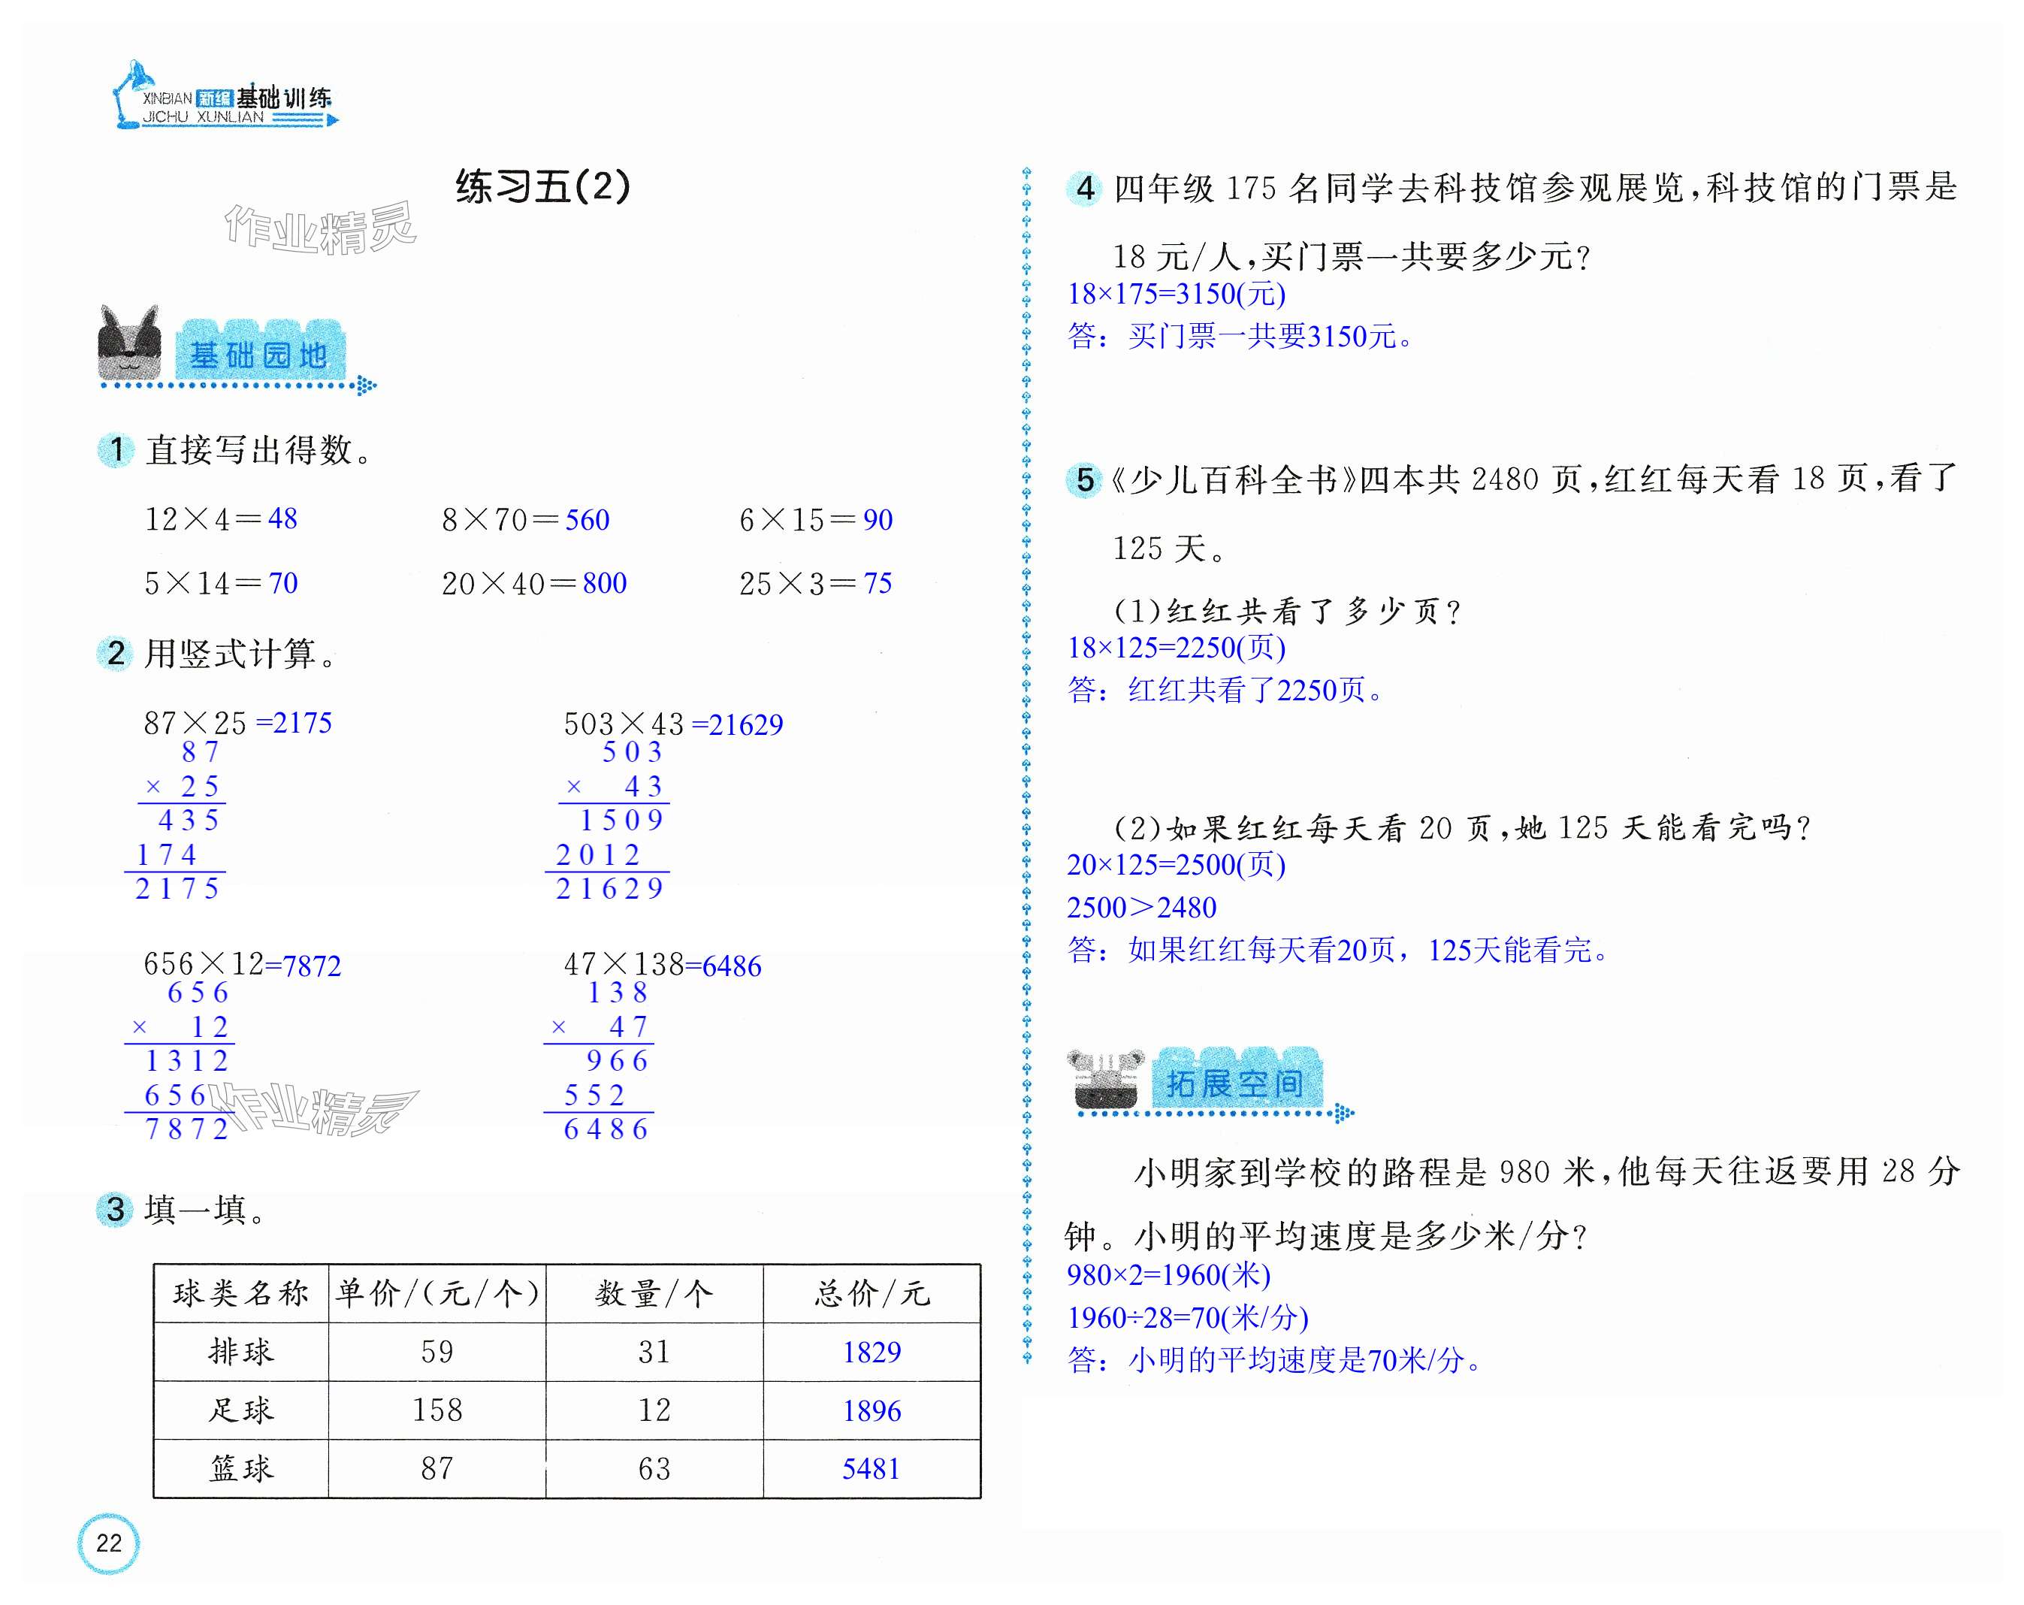Click the 18×175=3150(元) answer line
This screenshot has height=1605, width=2024.
[x=1177, y=294]
